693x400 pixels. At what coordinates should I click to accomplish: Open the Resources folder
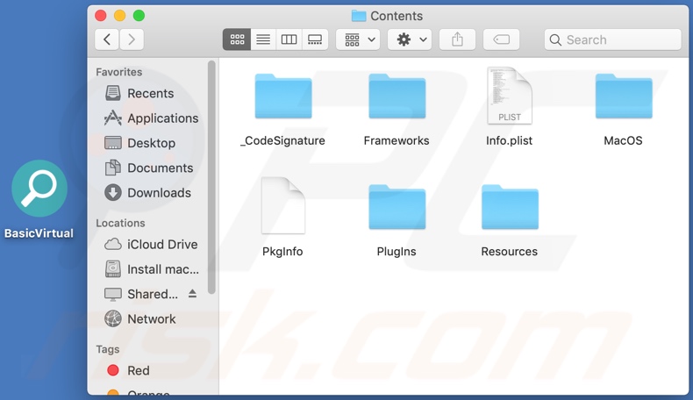[x=510, y=208]
